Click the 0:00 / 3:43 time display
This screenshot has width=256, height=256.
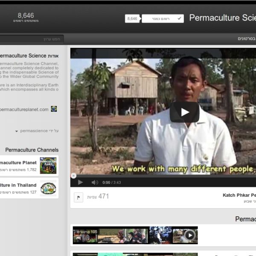coord(112,183)
